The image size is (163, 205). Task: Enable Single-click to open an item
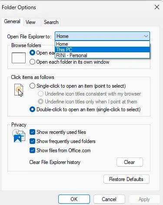click(x=32, y=86)
